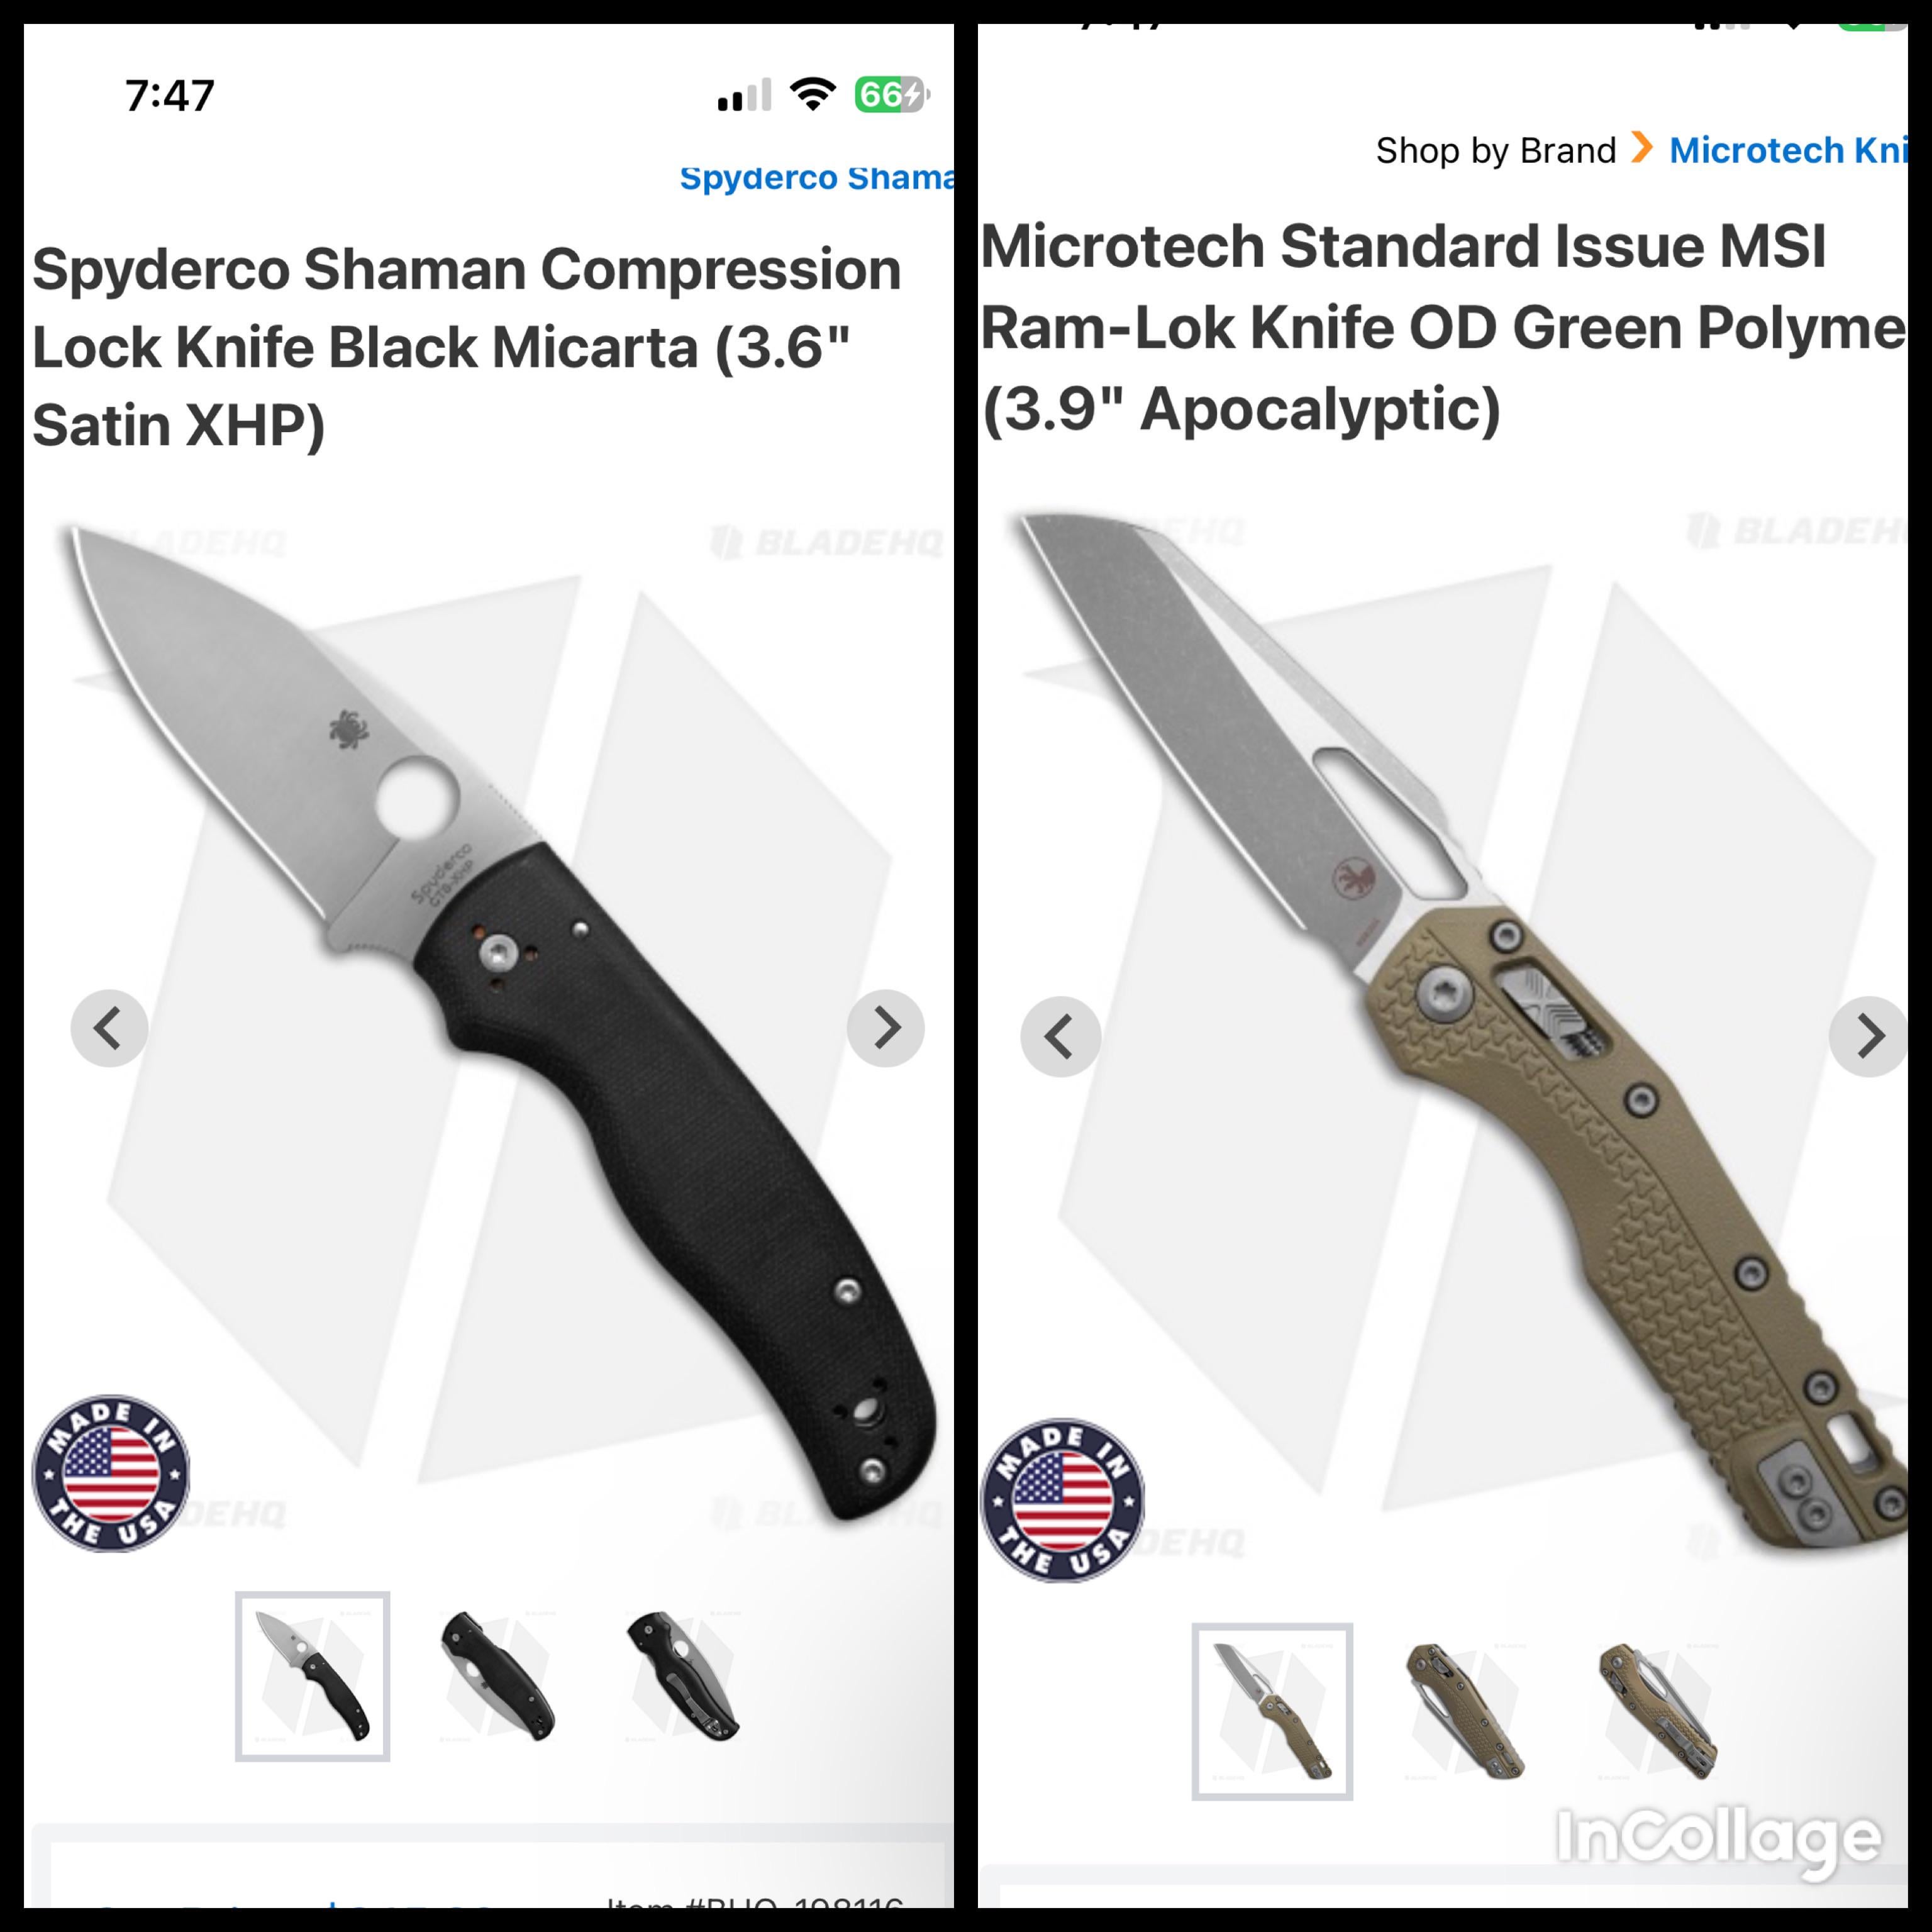
Task: Tap the main Spyderco Shaman product image
Action: [490, 1025]
